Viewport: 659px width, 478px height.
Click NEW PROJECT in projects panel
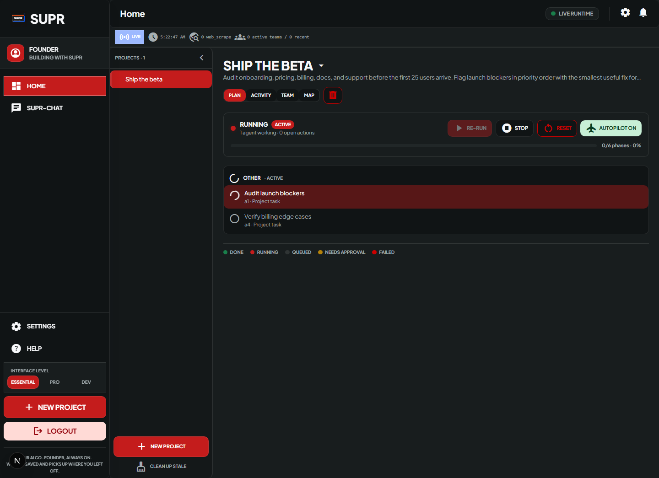161,446
